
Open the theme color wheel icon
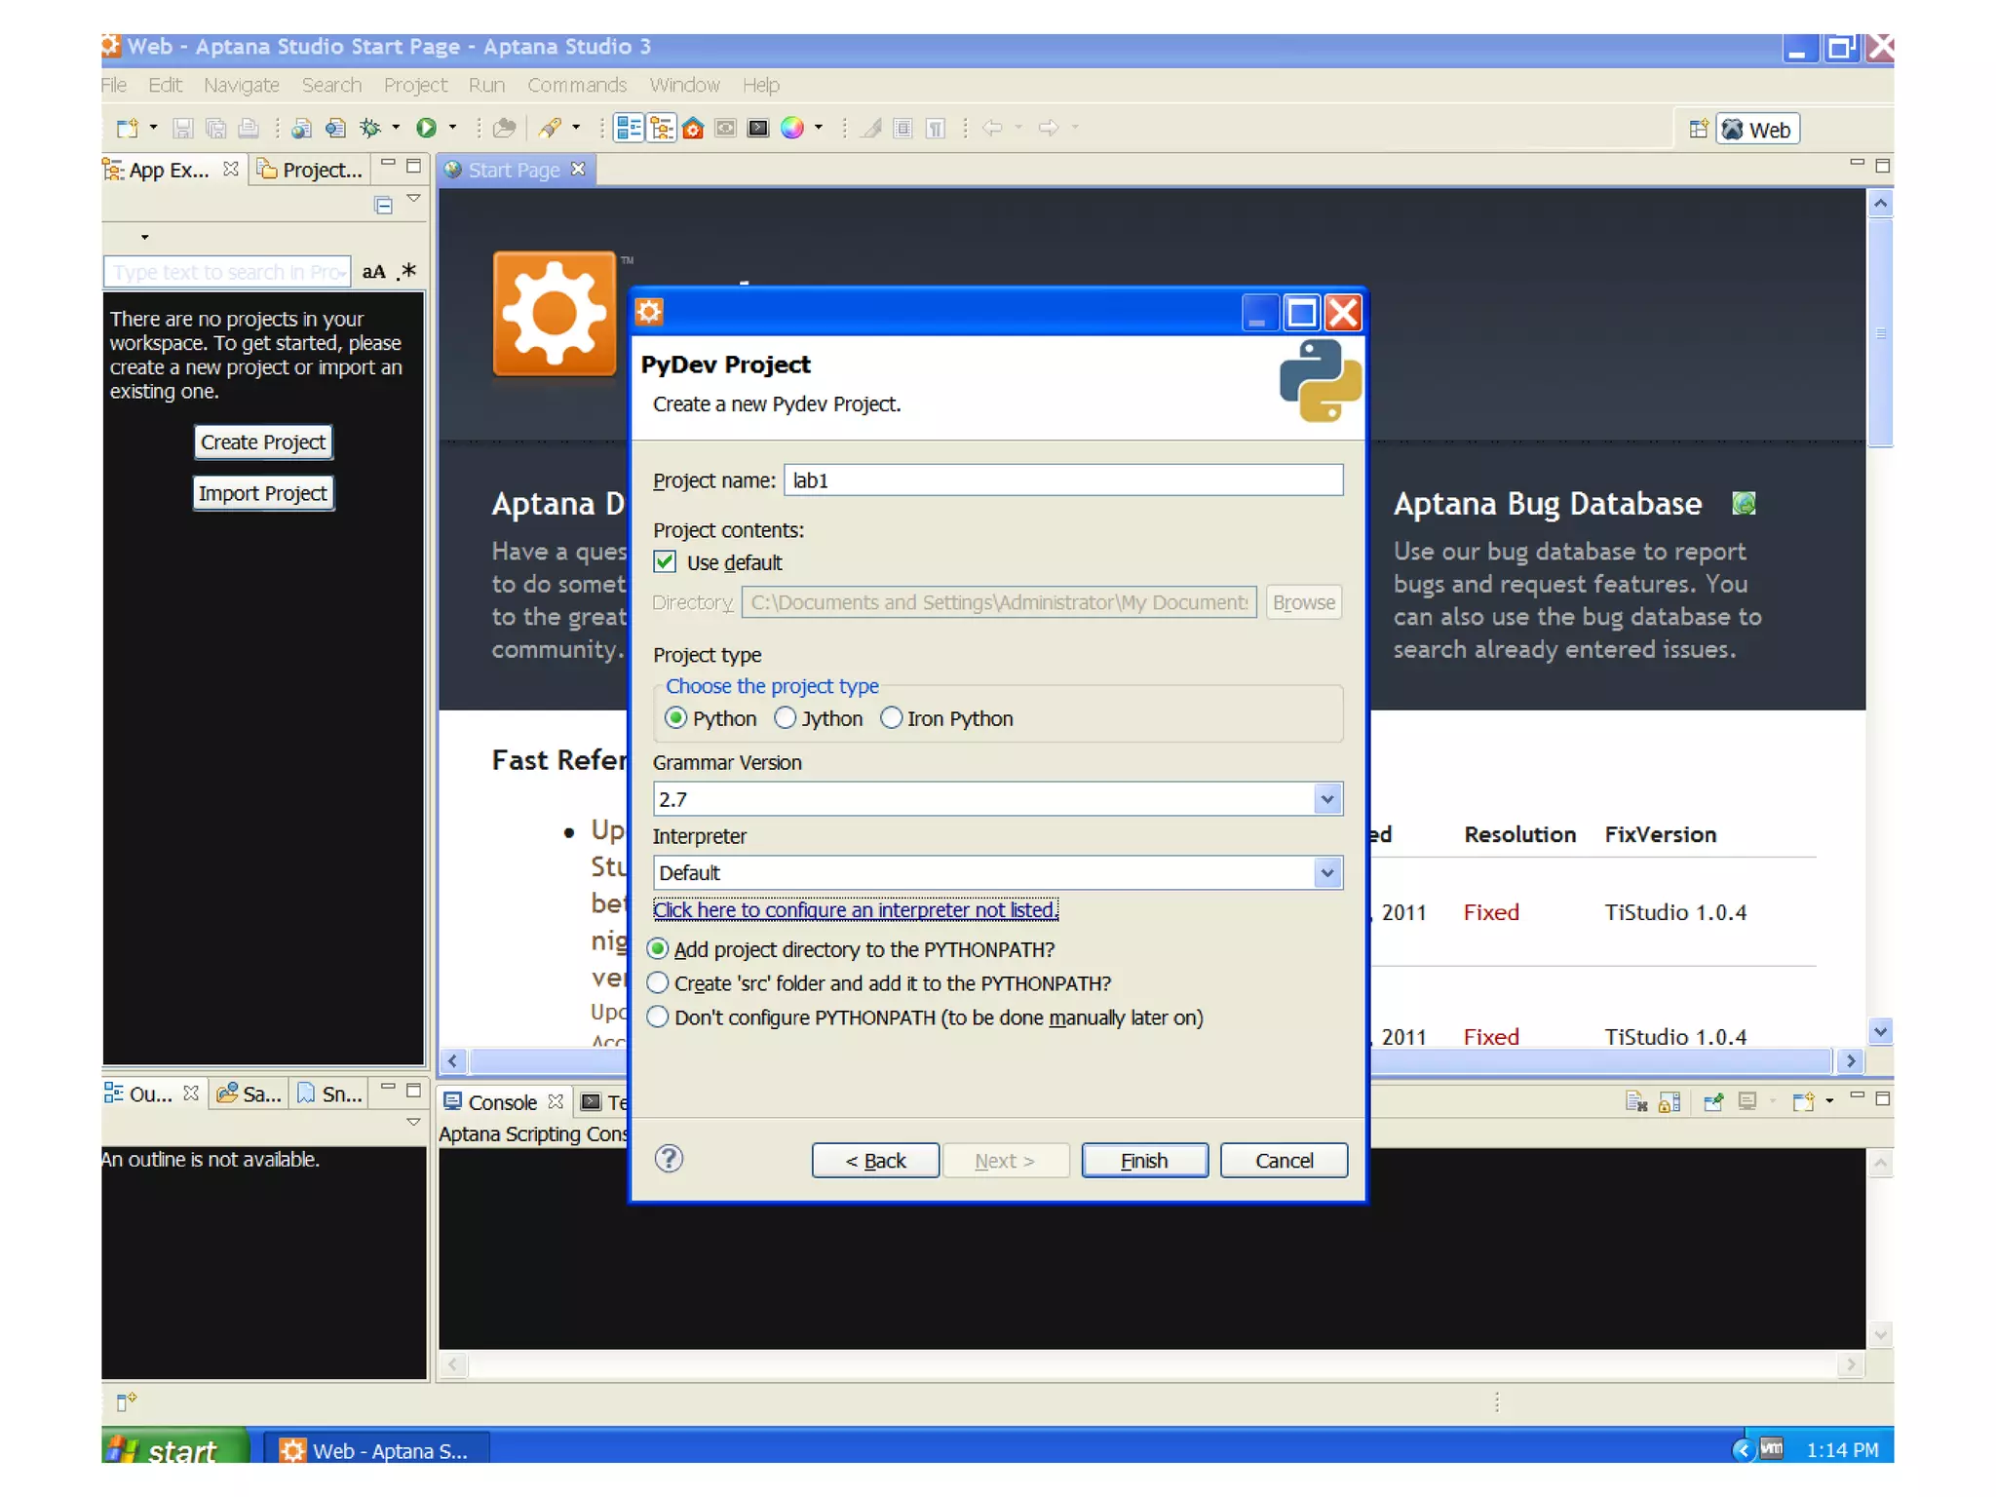(x=792, y=128)
